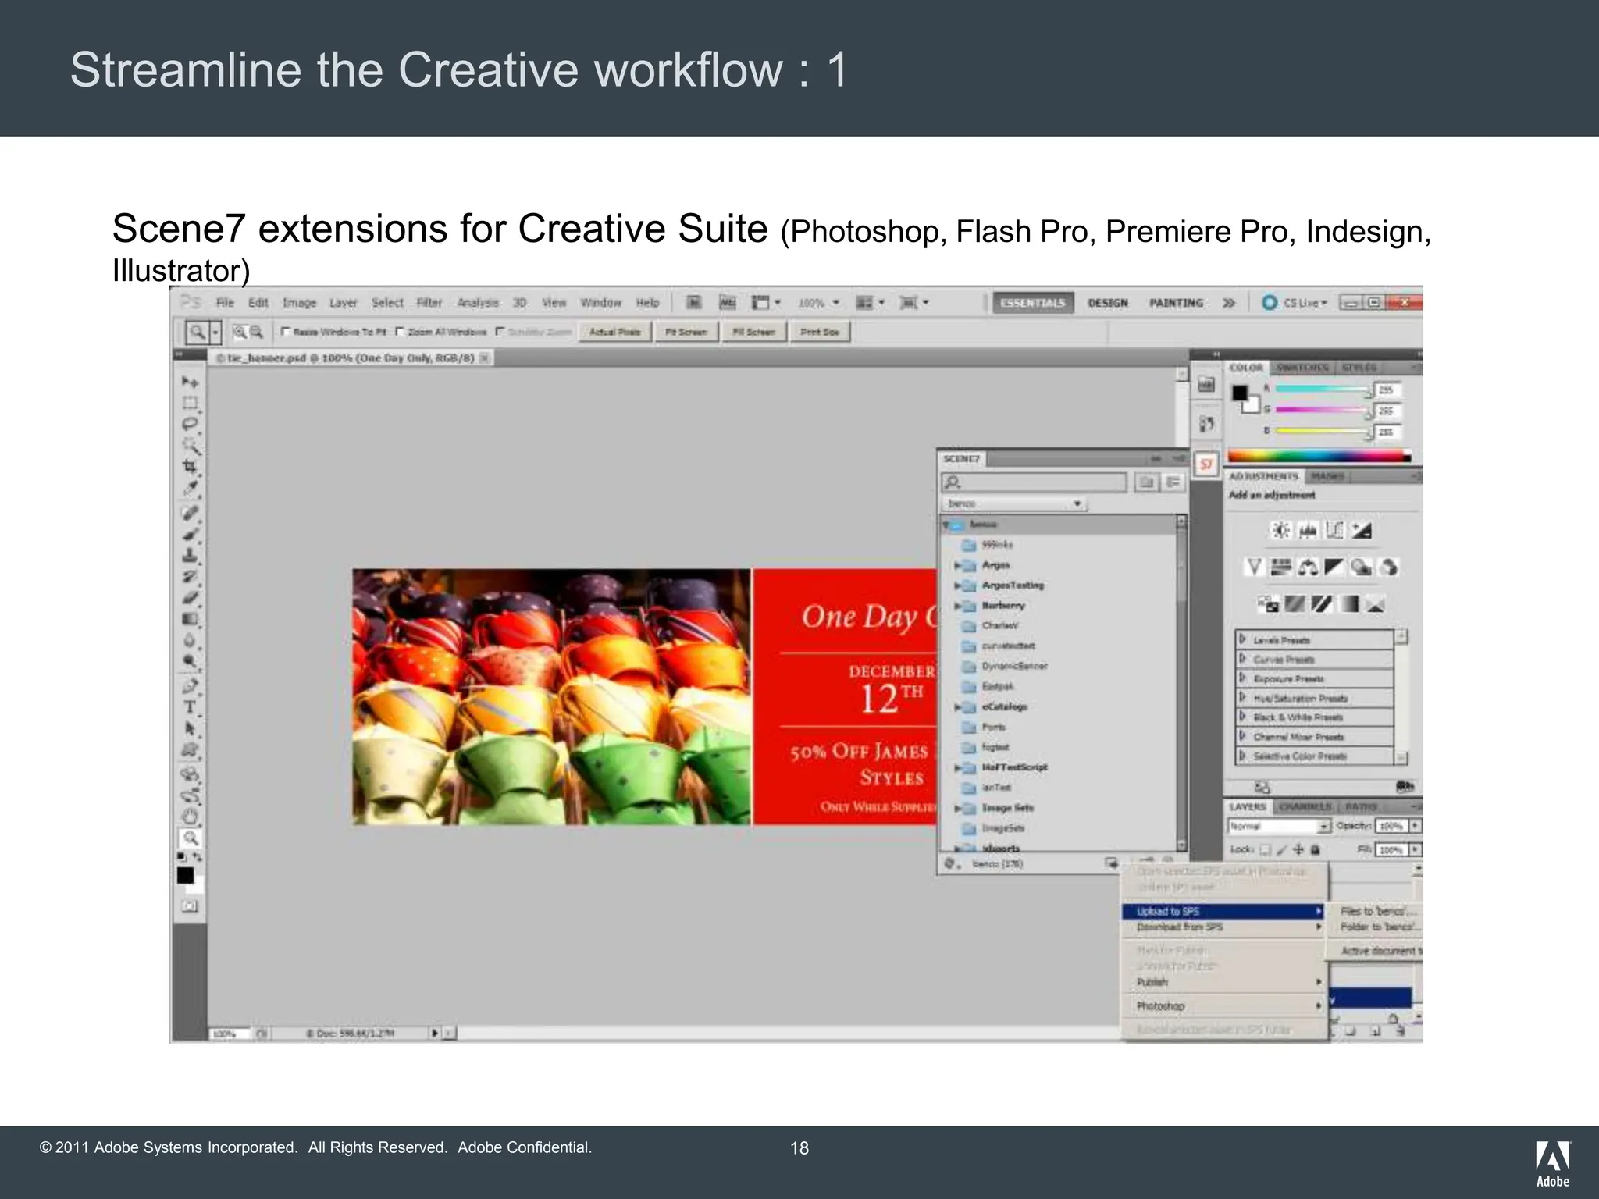Viewport: 1599px width, 1199px height.
Task: Choose Publish in context menu
Action: coord(1223,982)
